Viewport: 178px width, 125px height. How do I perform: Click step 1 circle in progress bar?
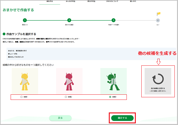point(25,20)
